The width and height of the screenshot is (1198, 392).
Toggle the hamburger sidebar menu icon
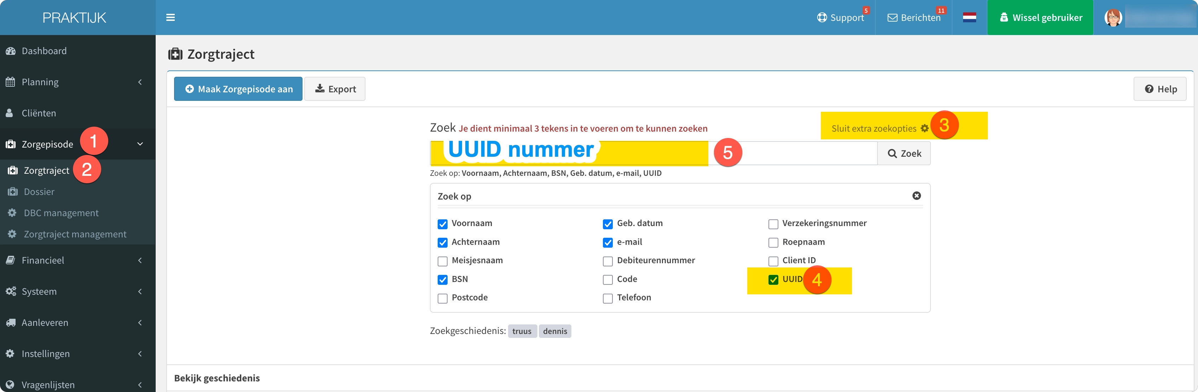point(170,18)
